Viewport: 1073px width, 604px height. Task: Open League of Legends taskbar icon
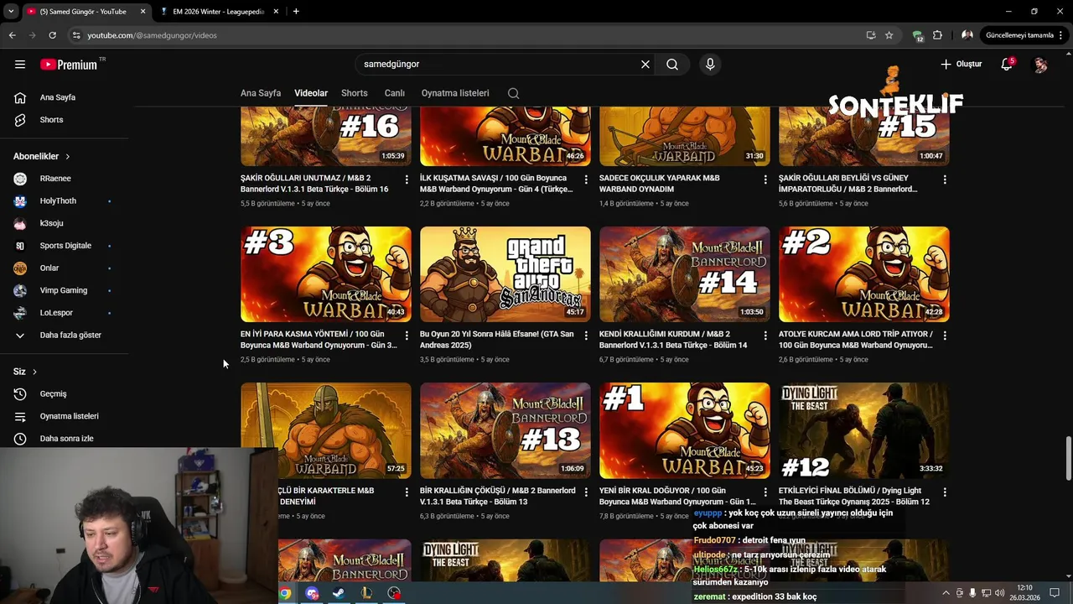click(366, 593)
